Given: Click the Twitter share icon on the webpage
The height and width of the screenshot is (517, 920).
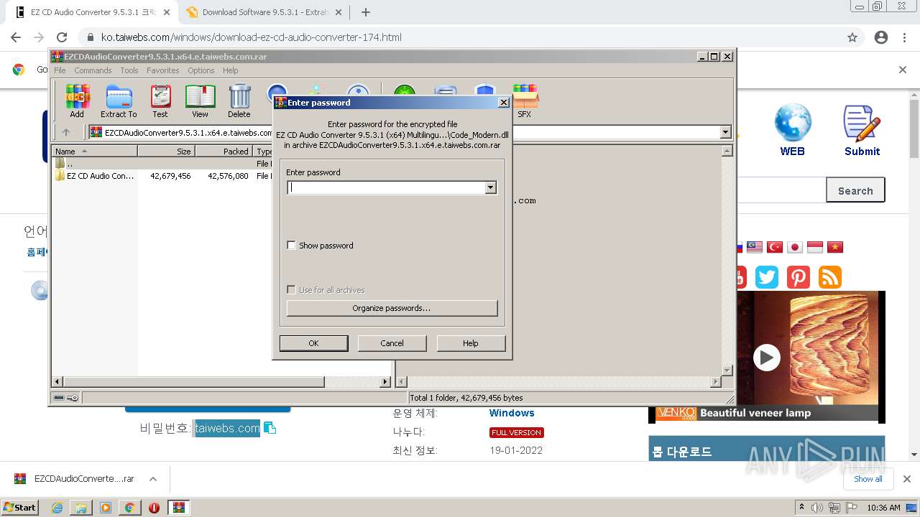Looking at the screenshot, I should click(x=767, y=277).
